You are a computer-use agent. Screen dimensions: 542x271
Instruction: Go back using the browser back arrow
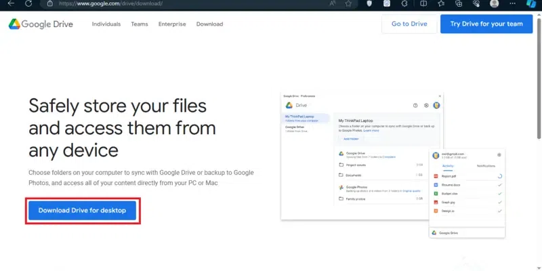tap(11, 3)
